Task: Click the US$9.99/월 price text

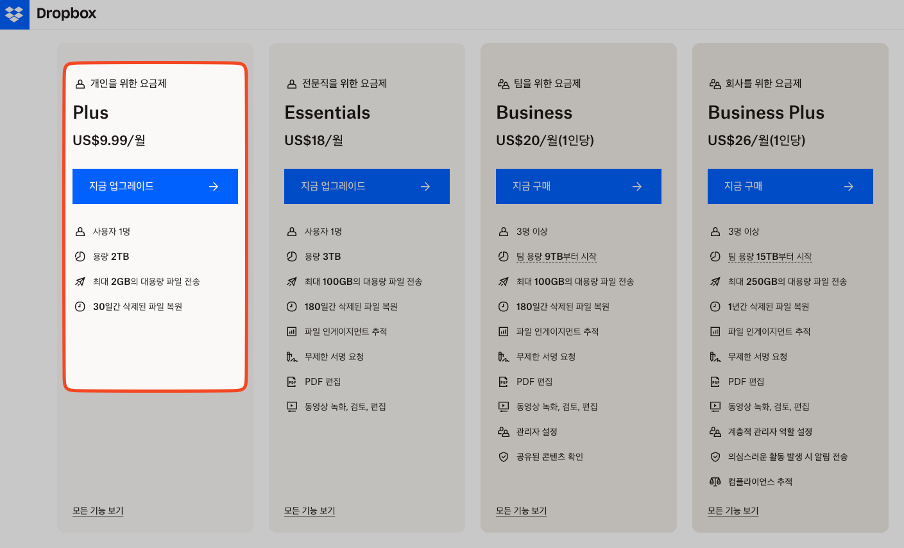Action: pos(109,141)
